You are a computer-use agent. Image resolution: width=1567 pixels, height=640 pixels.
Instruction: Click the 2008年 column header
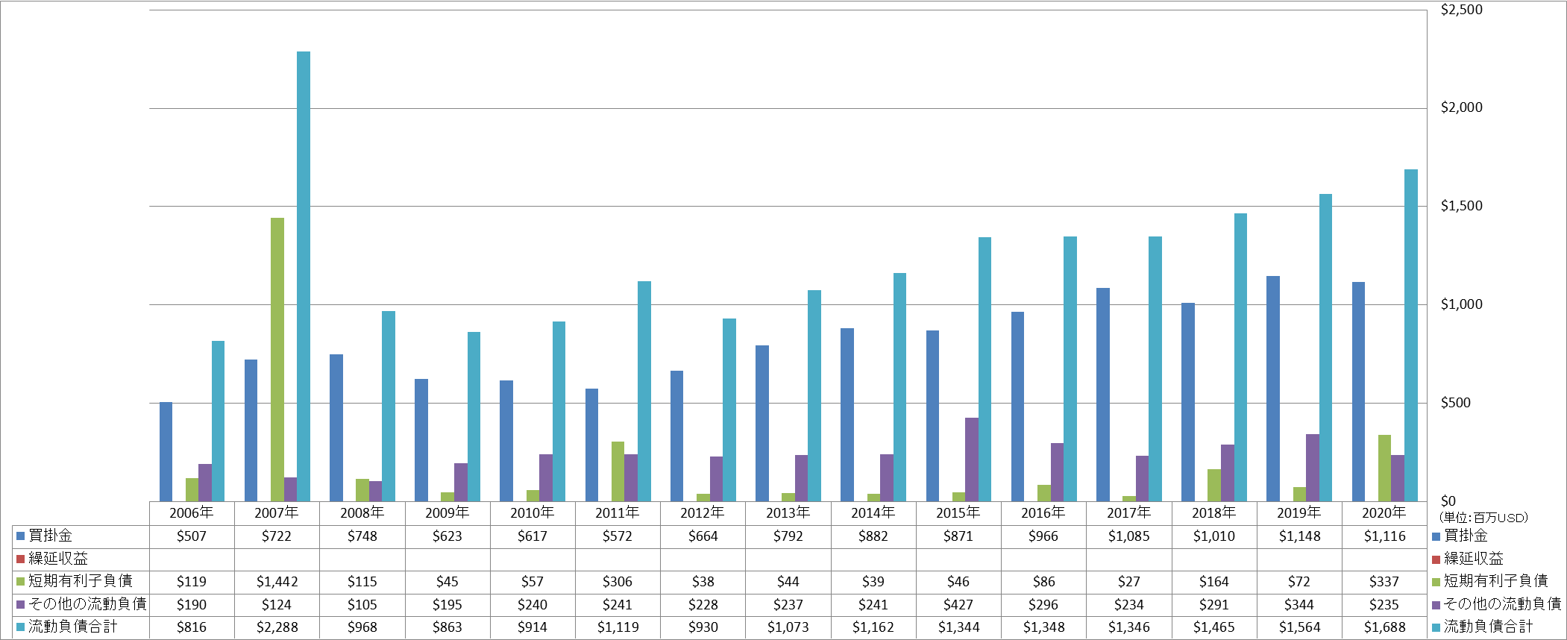[x=362, y=513]
